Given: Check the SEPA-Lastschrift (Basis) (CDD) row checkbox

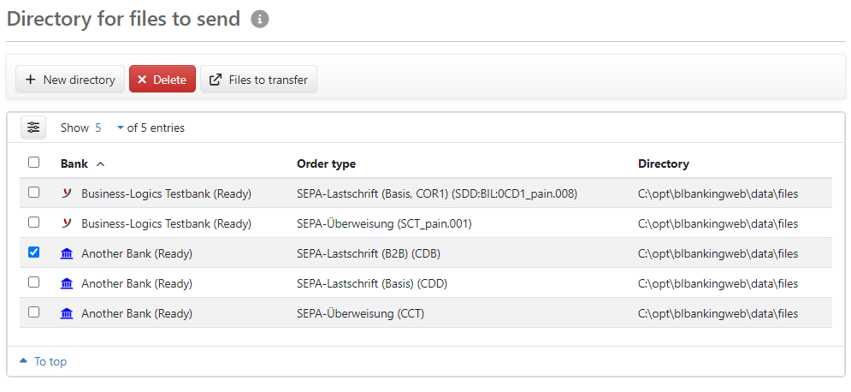Looking at the screenshot, I should [33, 282].
